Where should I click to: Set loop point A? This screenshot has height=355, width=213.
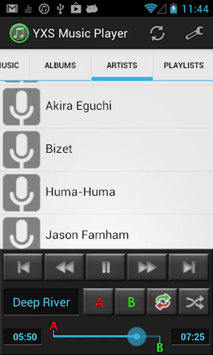99,302
